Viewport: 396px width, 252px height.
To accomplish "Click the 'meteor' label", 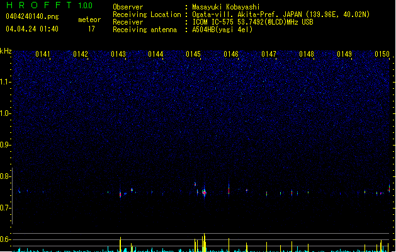I will (x=89, y=20).
